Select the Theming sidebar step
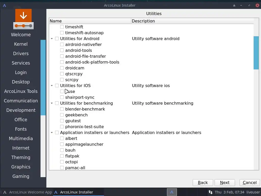Image resolution: width=261 pixels, height=196 pixels. coord(21,157)
